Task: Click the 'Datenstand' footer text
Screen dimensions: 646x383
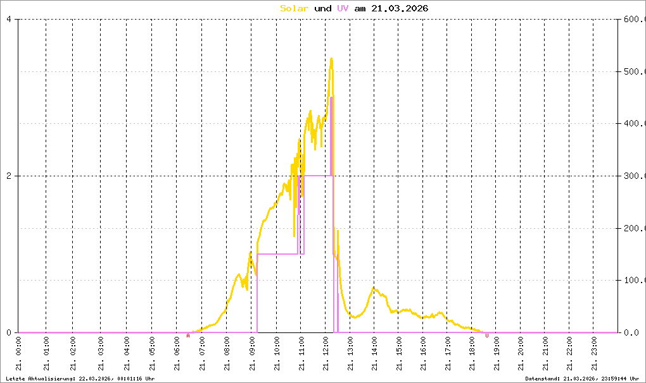Action: pyautogui.click(x=582, y=379)
